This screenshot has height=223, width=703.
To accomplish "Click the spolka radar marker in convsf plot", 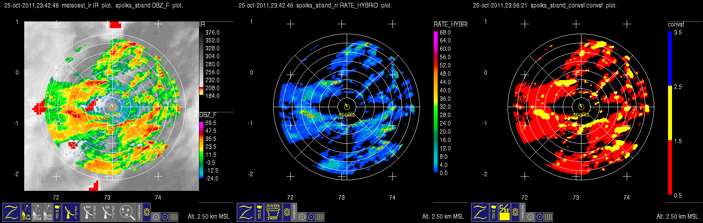I will [x=581, y=107].
